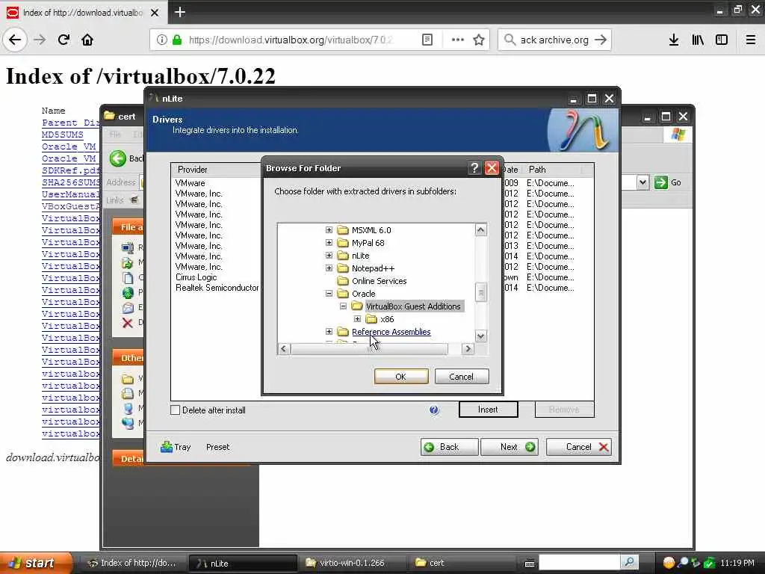Click the red X delete icon in cert sidebar
765x574 pixels.
pyautogui.click(x=127, y=323)
